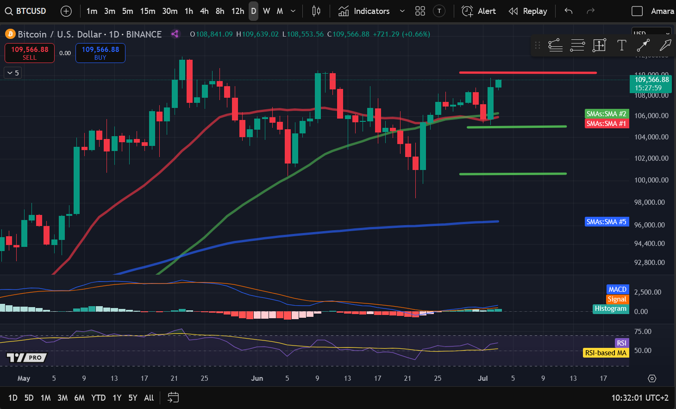Viewport: 676px width, 409px height.
Task: Click the blue BUY 109,566.88 button
Action: click(x=100, y=53)
